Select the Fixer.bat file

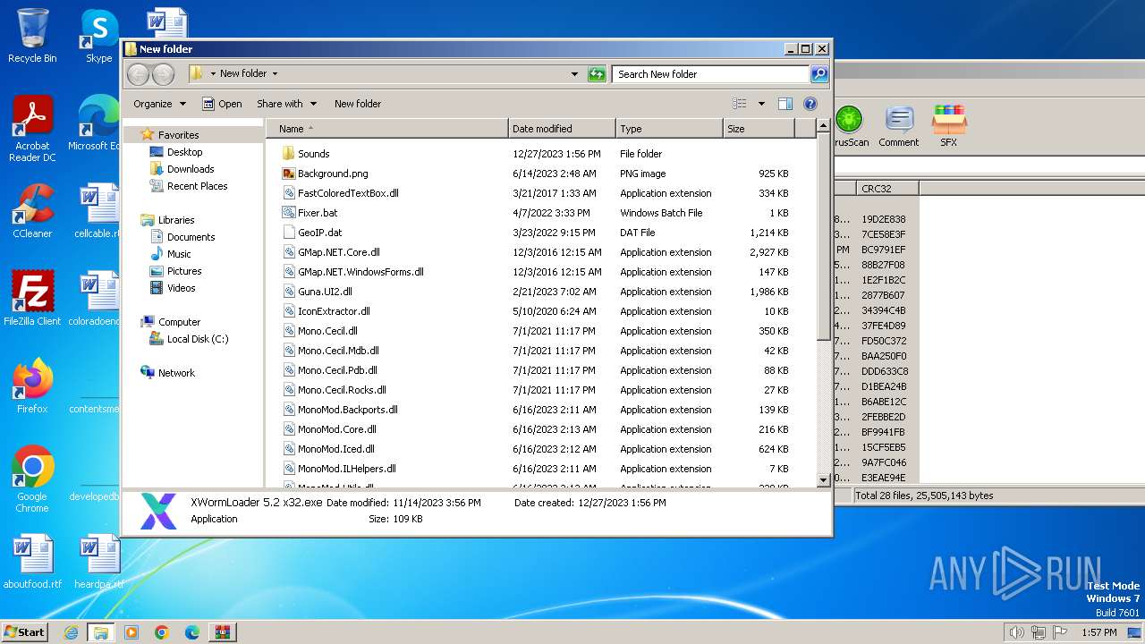click(x=318, y=213)
